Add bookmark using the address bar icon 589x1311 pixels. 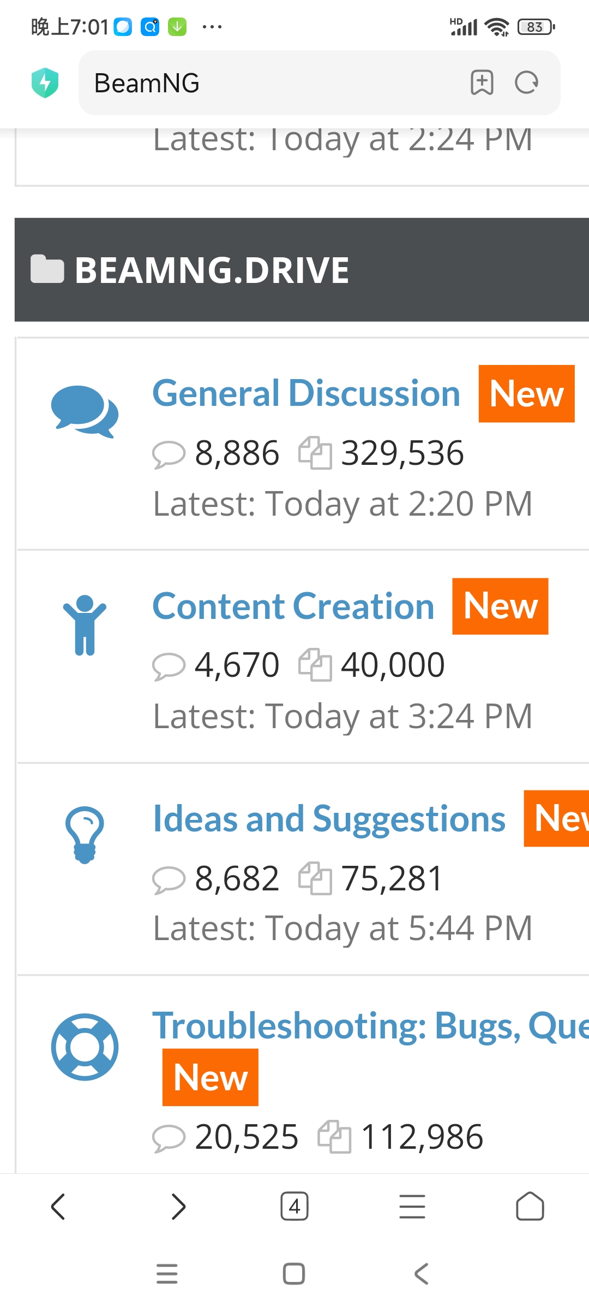pyautogui.click(x=482, y=83)
